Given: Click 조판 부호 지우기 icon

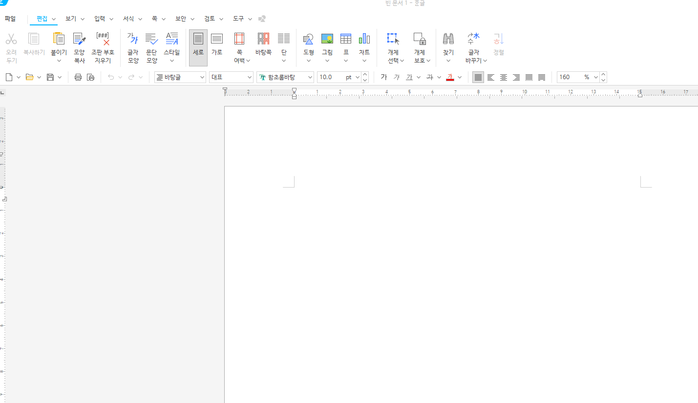Looking at the screenshot, I should click(x=103, y=39).
